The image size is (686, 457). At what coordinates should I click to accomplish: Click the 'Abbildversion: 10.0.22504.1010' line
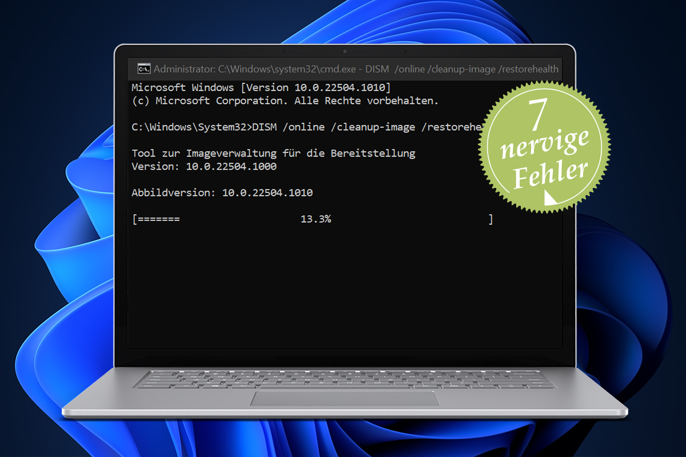222,193
